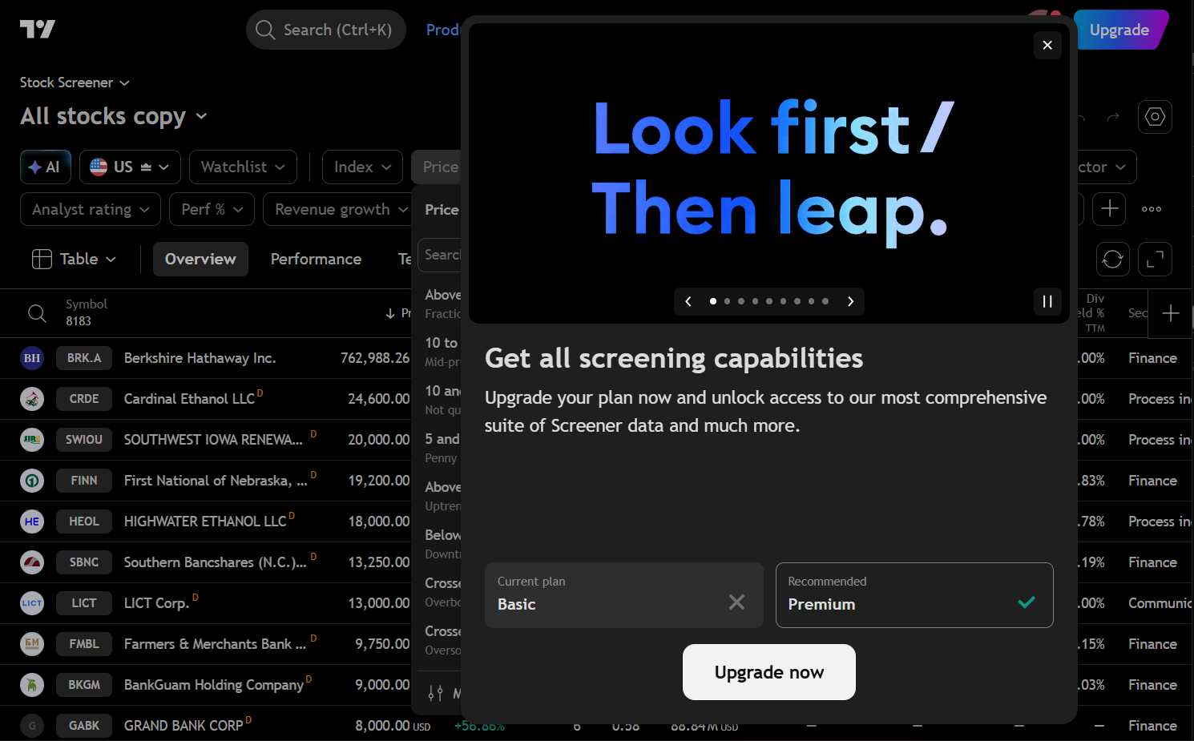Switch to the Overview tab
Screen dimensions: 1194x741
tap(200, 259)
